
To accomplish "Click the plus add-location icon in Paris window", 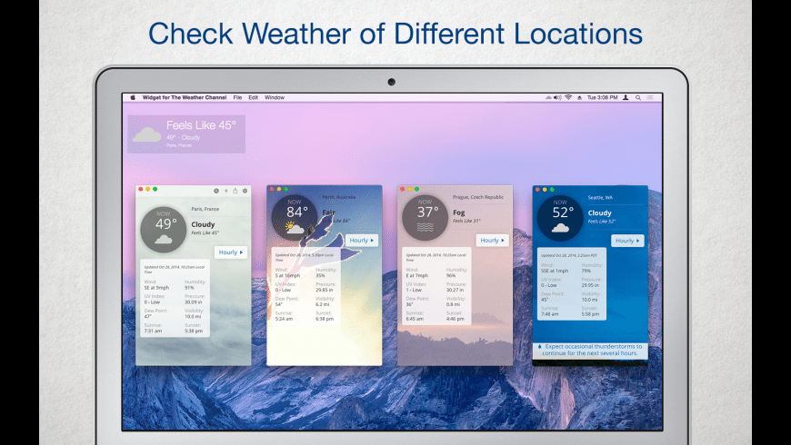I will click(226, 191).
